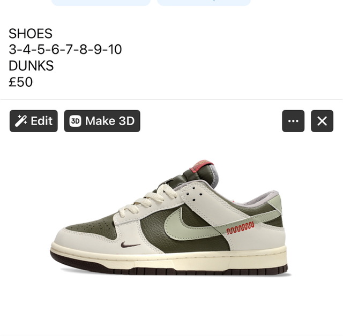
Task: Tap the 3D badge icon in Make 3D
Action: pyautogui.click(x=75, y=121)
